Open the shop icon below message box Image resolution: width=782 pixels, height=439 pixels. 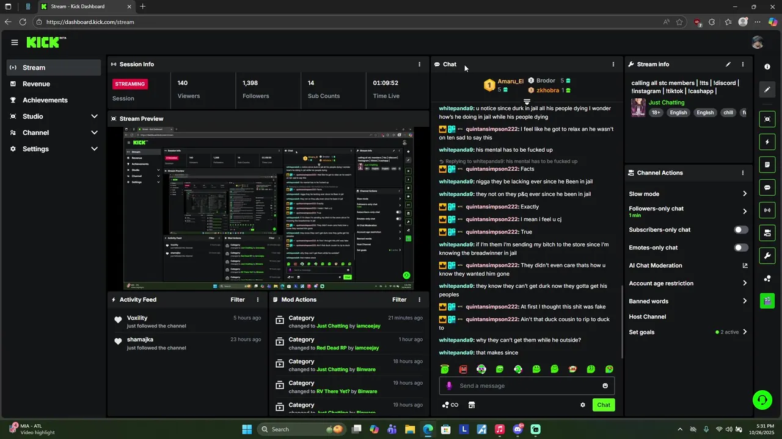tap(472, 405)
